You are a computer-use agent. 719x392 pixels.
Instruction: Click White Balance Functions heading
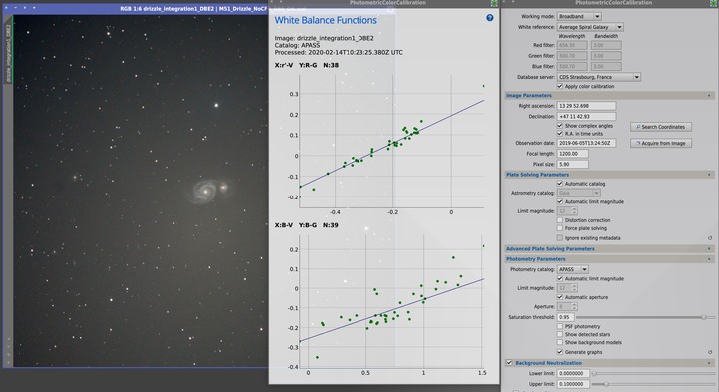tap(326, 20)
